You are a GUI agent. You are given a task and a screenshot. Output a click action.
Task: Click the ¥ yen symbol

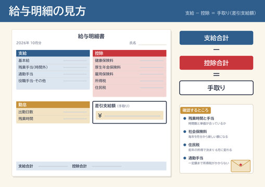point(100,115)
